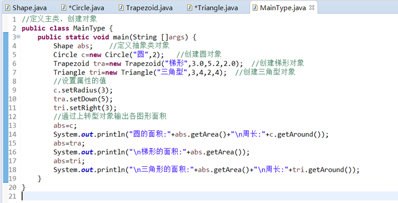The image size is (398, 203).
Task: Select the Trapezoid.java tab
Action: (146, 8)
